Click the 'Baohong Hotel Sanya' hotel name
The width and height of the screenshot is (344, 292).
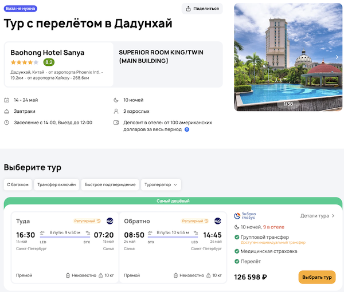click(47, 53)
